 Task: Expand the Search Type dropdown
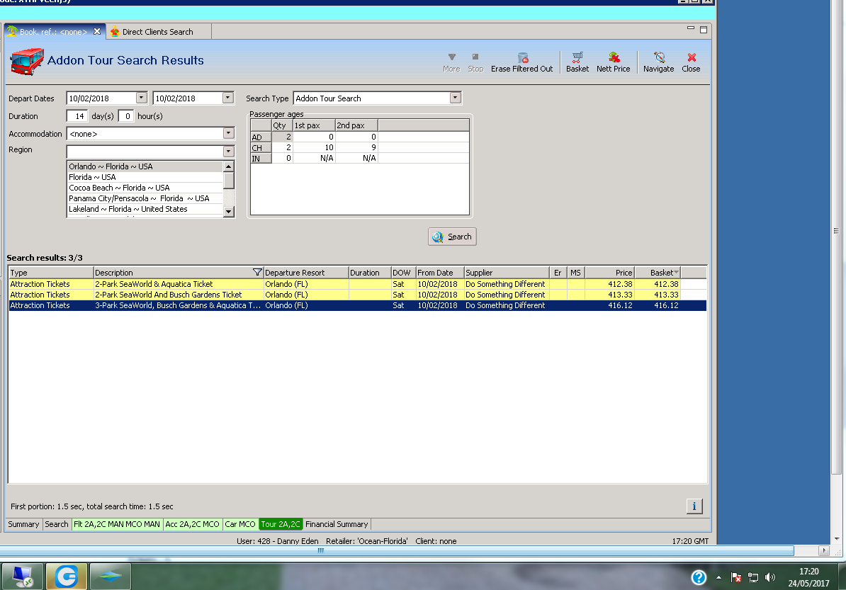pos(456,98)
